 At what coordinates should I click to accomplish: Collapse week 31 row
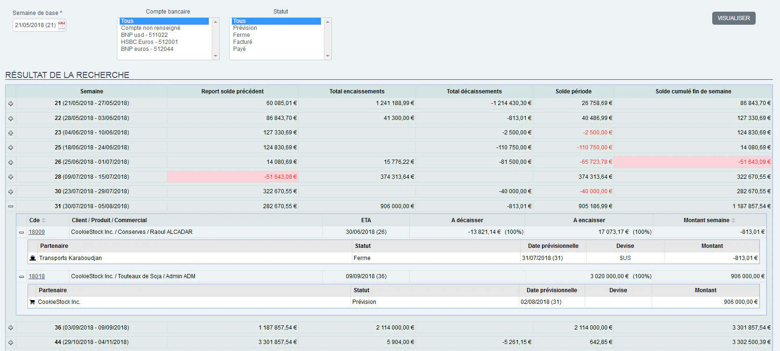click(x=11, y=206)
